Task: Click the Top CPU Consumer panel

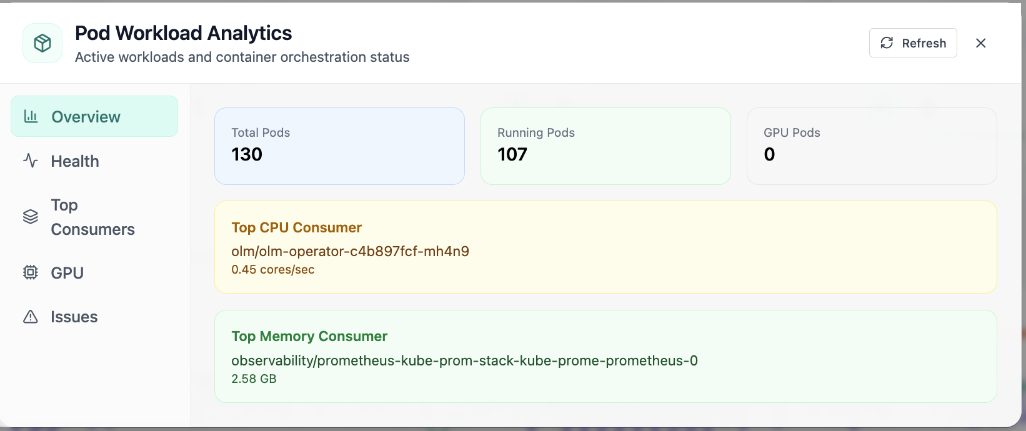Action: coord(605,247)
